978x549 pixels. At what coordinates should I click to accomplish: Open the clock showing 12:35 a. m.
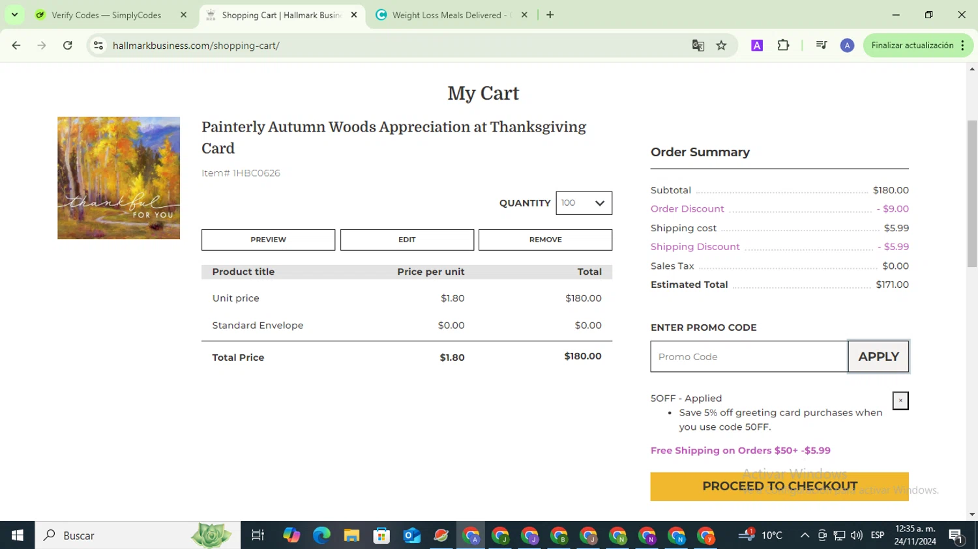(x=915, y=535)
